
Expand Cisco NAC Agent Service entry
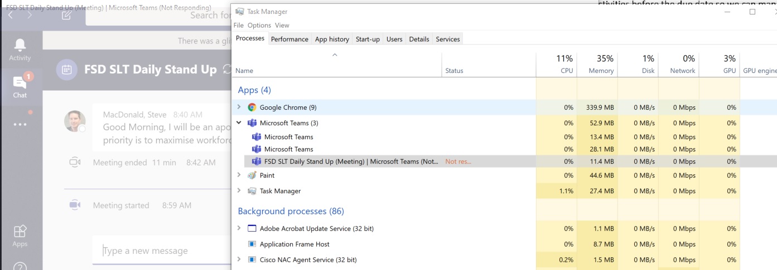tap(239, 260)
